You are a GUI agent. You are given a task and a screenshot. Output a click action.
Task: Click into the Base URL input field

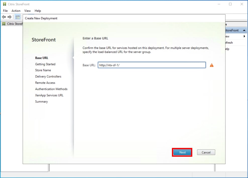point(152,65)
